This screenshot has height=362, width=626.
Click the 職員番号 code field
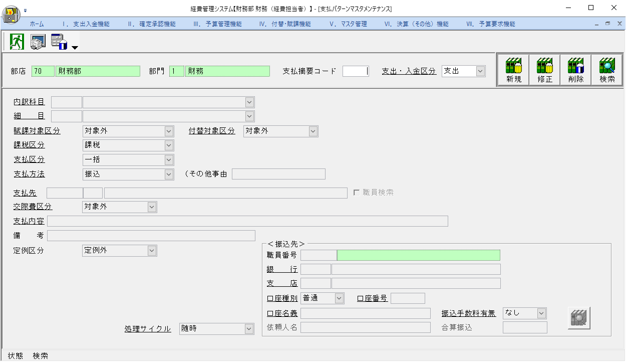point(319,255)
